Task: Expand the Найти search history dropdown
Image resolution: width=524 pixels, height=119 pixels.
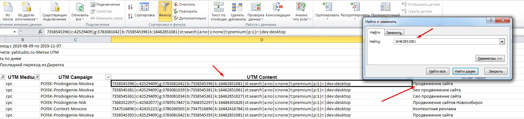Action: [x=502, y=41]
